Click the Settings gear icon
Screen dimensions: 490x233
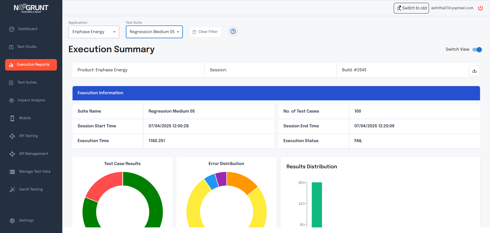pyautogui.click(x=12, y=221)
